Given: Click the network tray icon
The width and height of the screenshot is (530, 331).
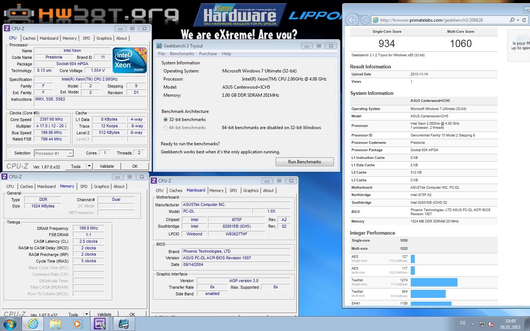Looking at the screenshot, I should click(482, 324).
